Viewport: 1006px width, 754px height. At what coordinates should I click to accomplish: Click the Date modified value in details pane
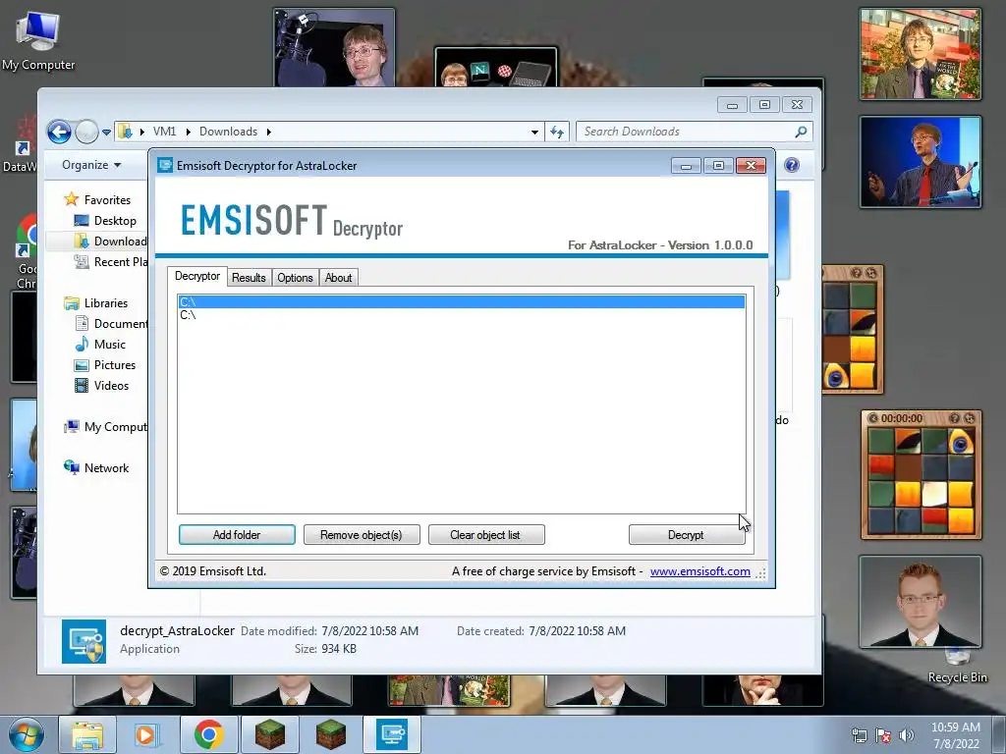(369, 631)
